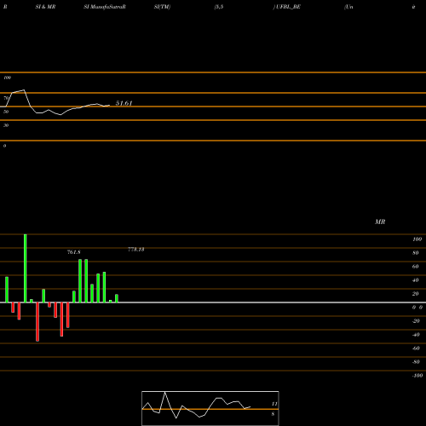This screenshot has width=426, height=426.
Task: Open the mini line chart thumbnail at the bottom
Action: coord(210,408)
